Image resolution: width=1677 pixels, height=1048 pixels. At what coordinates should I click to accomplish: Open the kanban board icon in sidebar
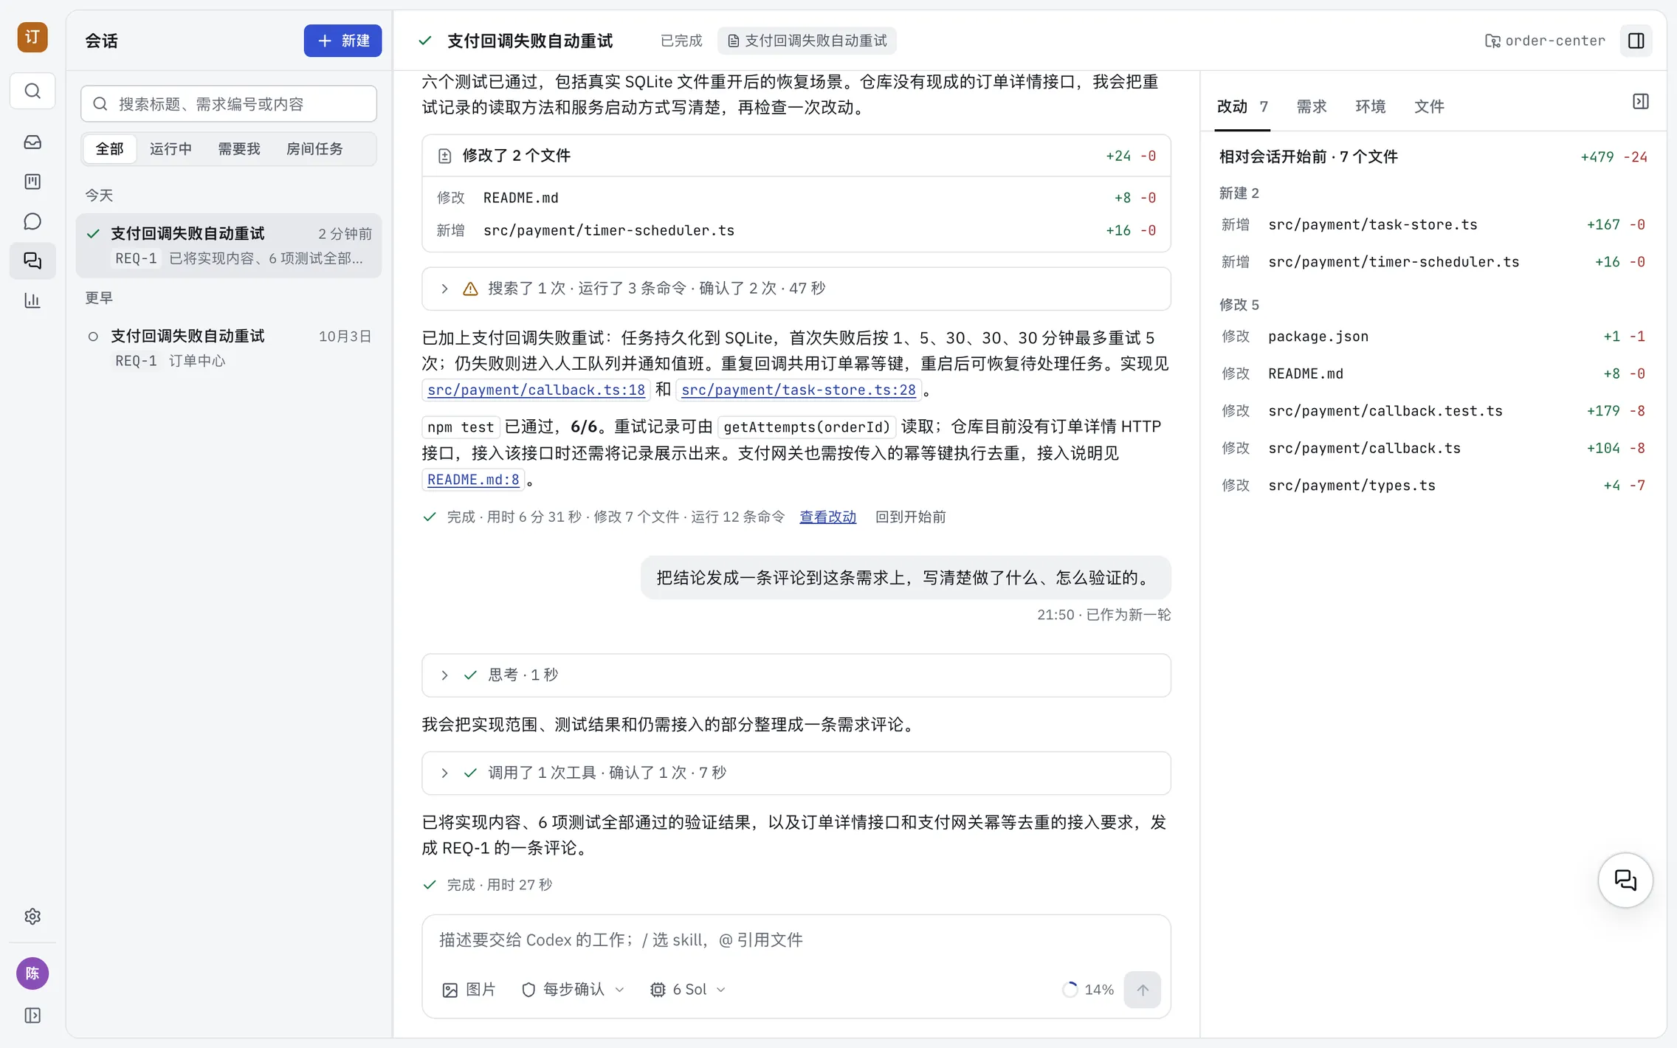[x=32, y=182]
